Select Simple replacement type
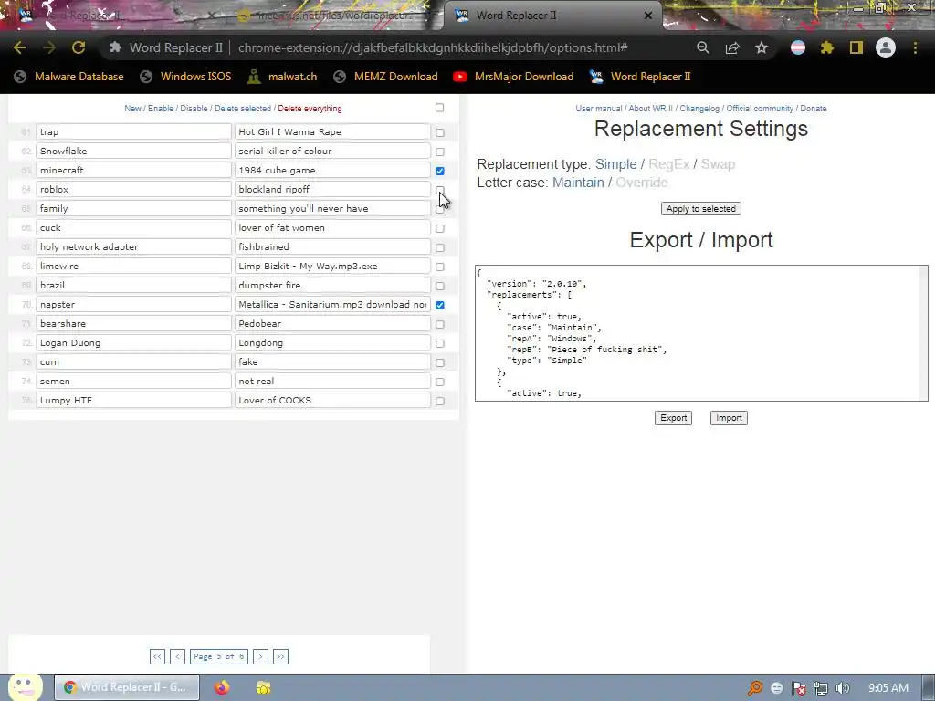This screenshot has height=701, width=935. (x=616, y=164)
